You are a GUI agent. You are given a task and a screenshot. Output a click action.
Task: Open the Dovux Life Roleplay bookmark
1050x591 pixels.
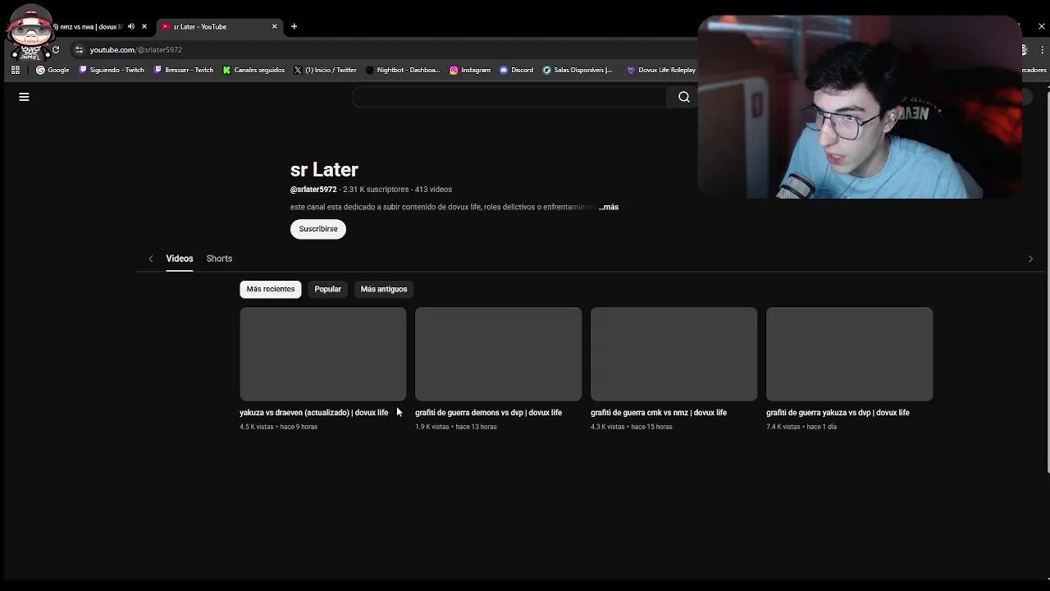point(661,70)
